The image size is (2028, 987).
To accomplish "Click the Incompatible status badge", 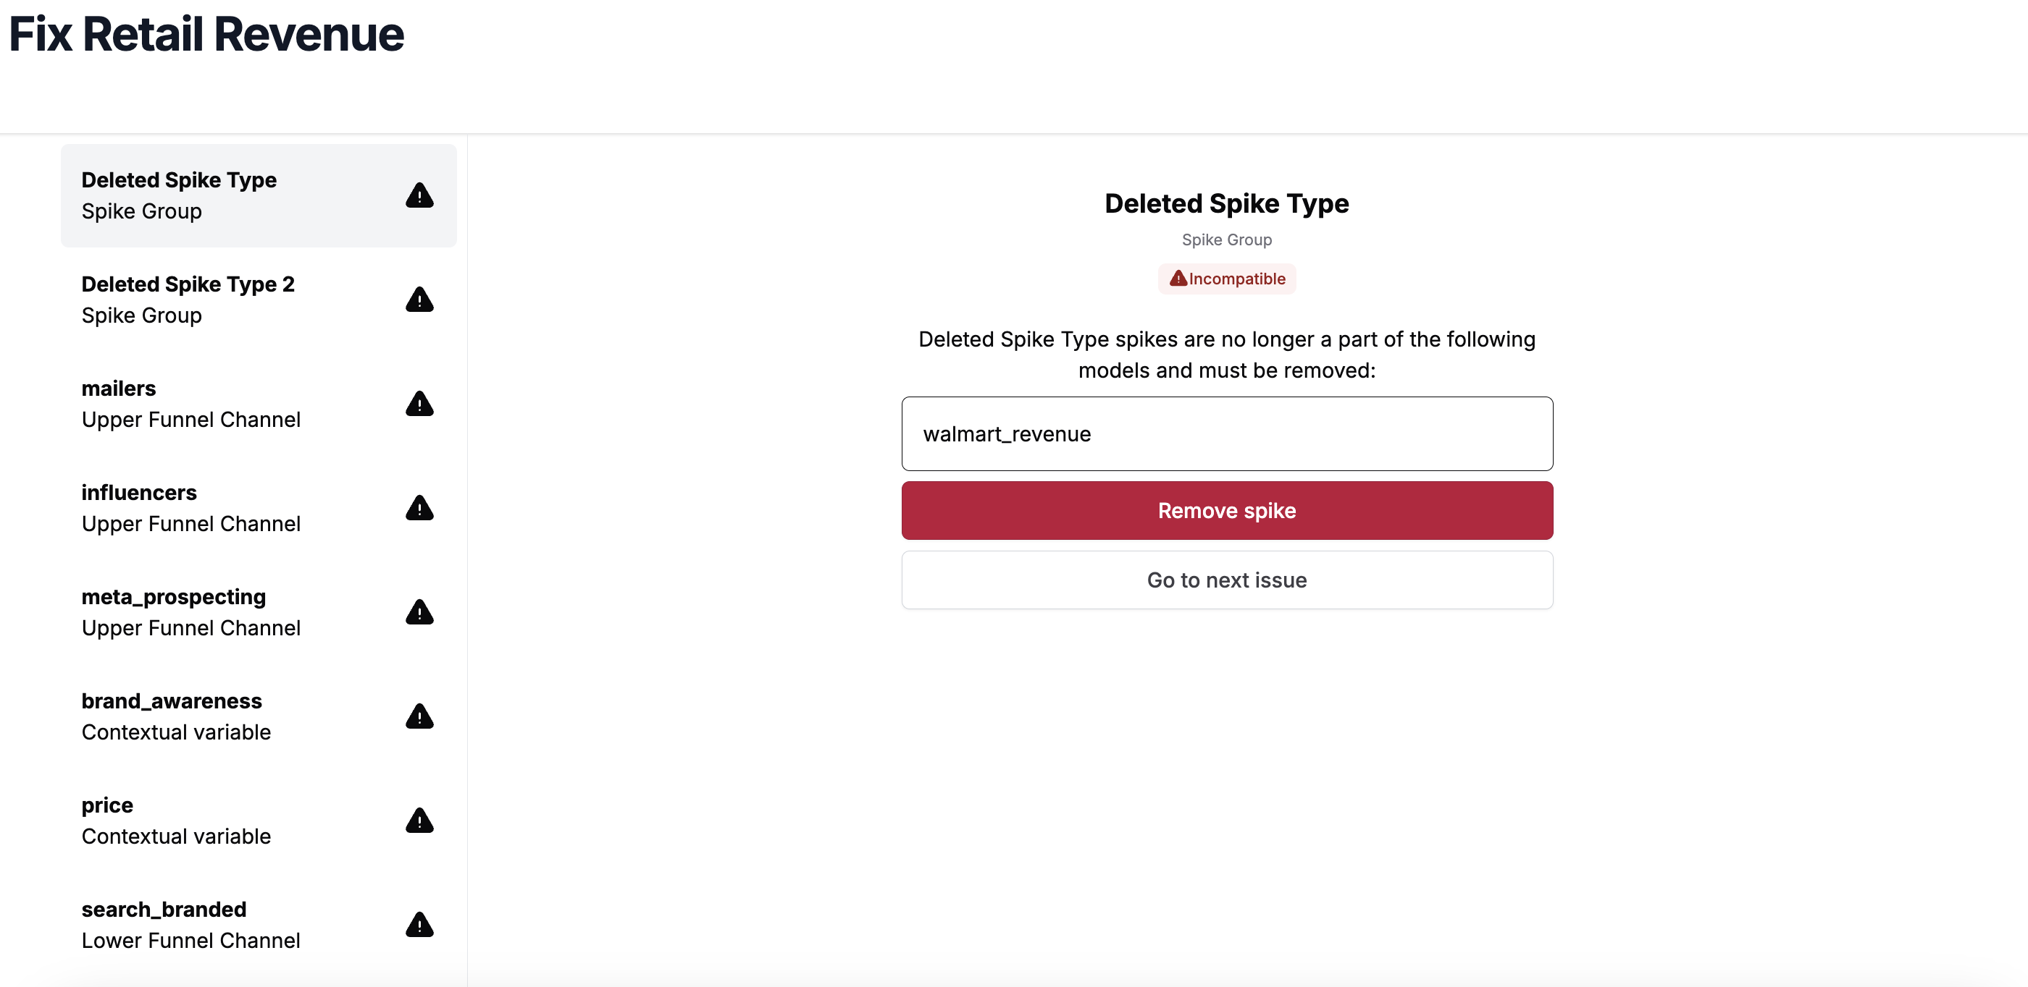I will [1225, 279].
